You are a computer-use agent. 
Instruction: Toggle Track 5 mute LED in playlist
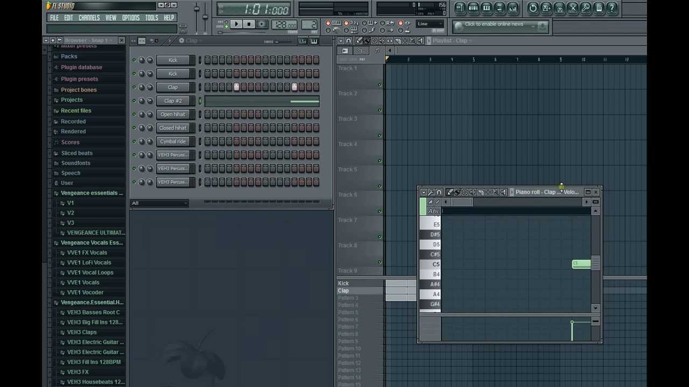(x=379, y=186)
